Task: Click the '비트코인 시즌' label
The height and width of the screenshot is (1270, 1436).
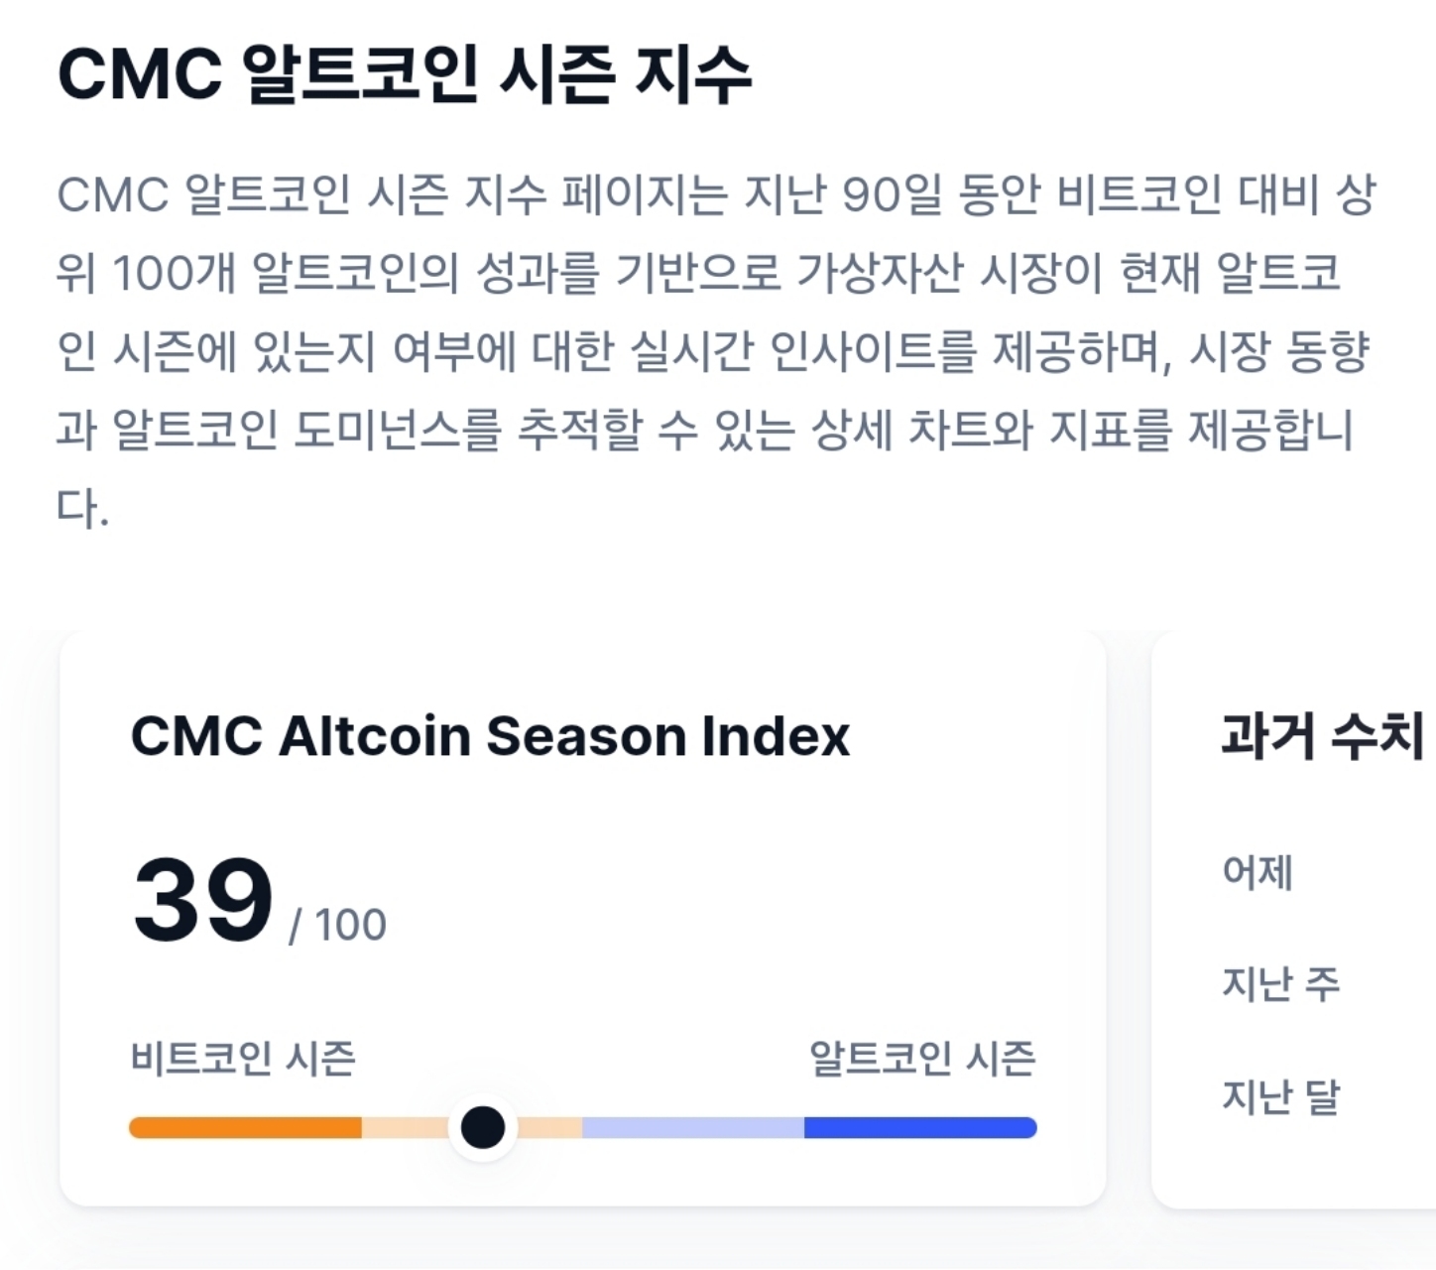Action: pos(243,1058)
